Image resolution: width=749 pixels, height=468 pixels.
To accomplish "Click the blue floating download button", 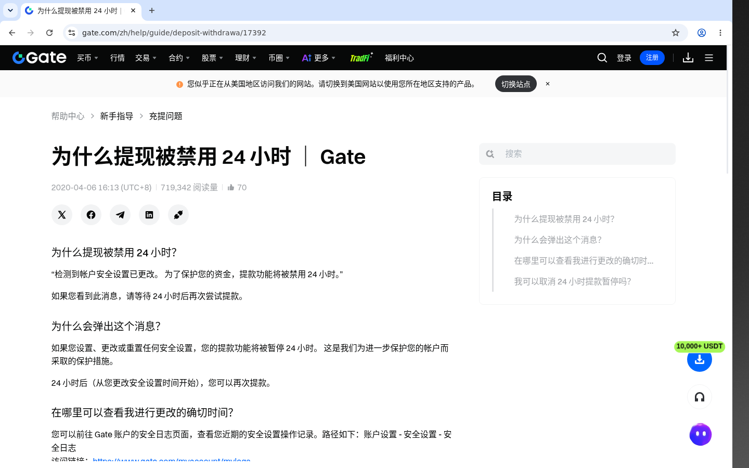I will [x=700, y=360].
